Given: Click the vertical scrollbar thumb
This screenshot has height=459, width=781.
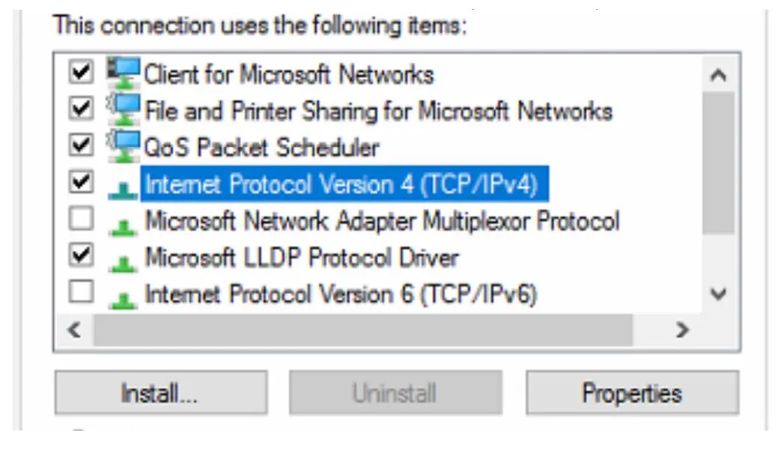Looking at the screenshot, I should (718, 165).
